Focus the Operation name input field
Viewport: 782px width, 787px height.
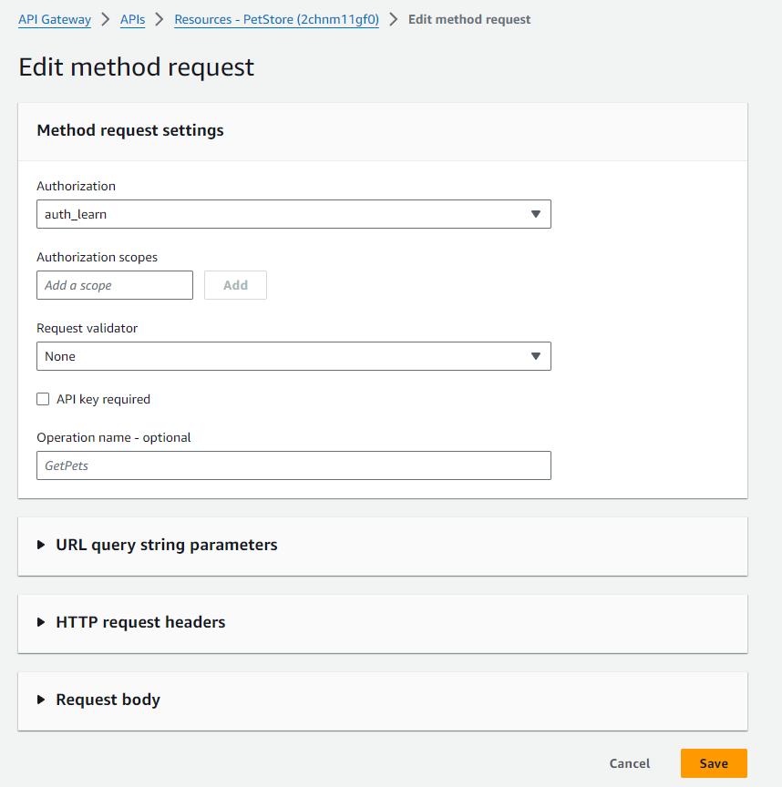tap(293, 465)
